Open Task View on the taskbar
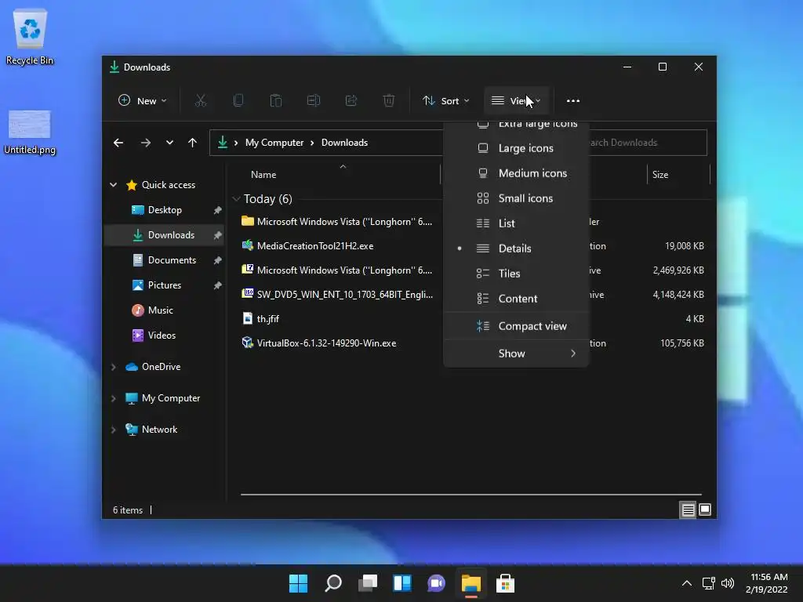 [x=368, y=583]
